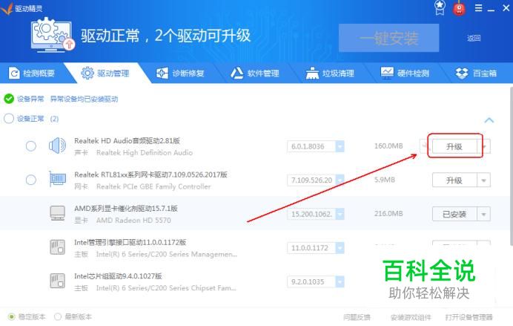The width and height of the screenshot is (513, 326).
Task: Click 已安装 button for AMD driver
Action: pos(454,215)
